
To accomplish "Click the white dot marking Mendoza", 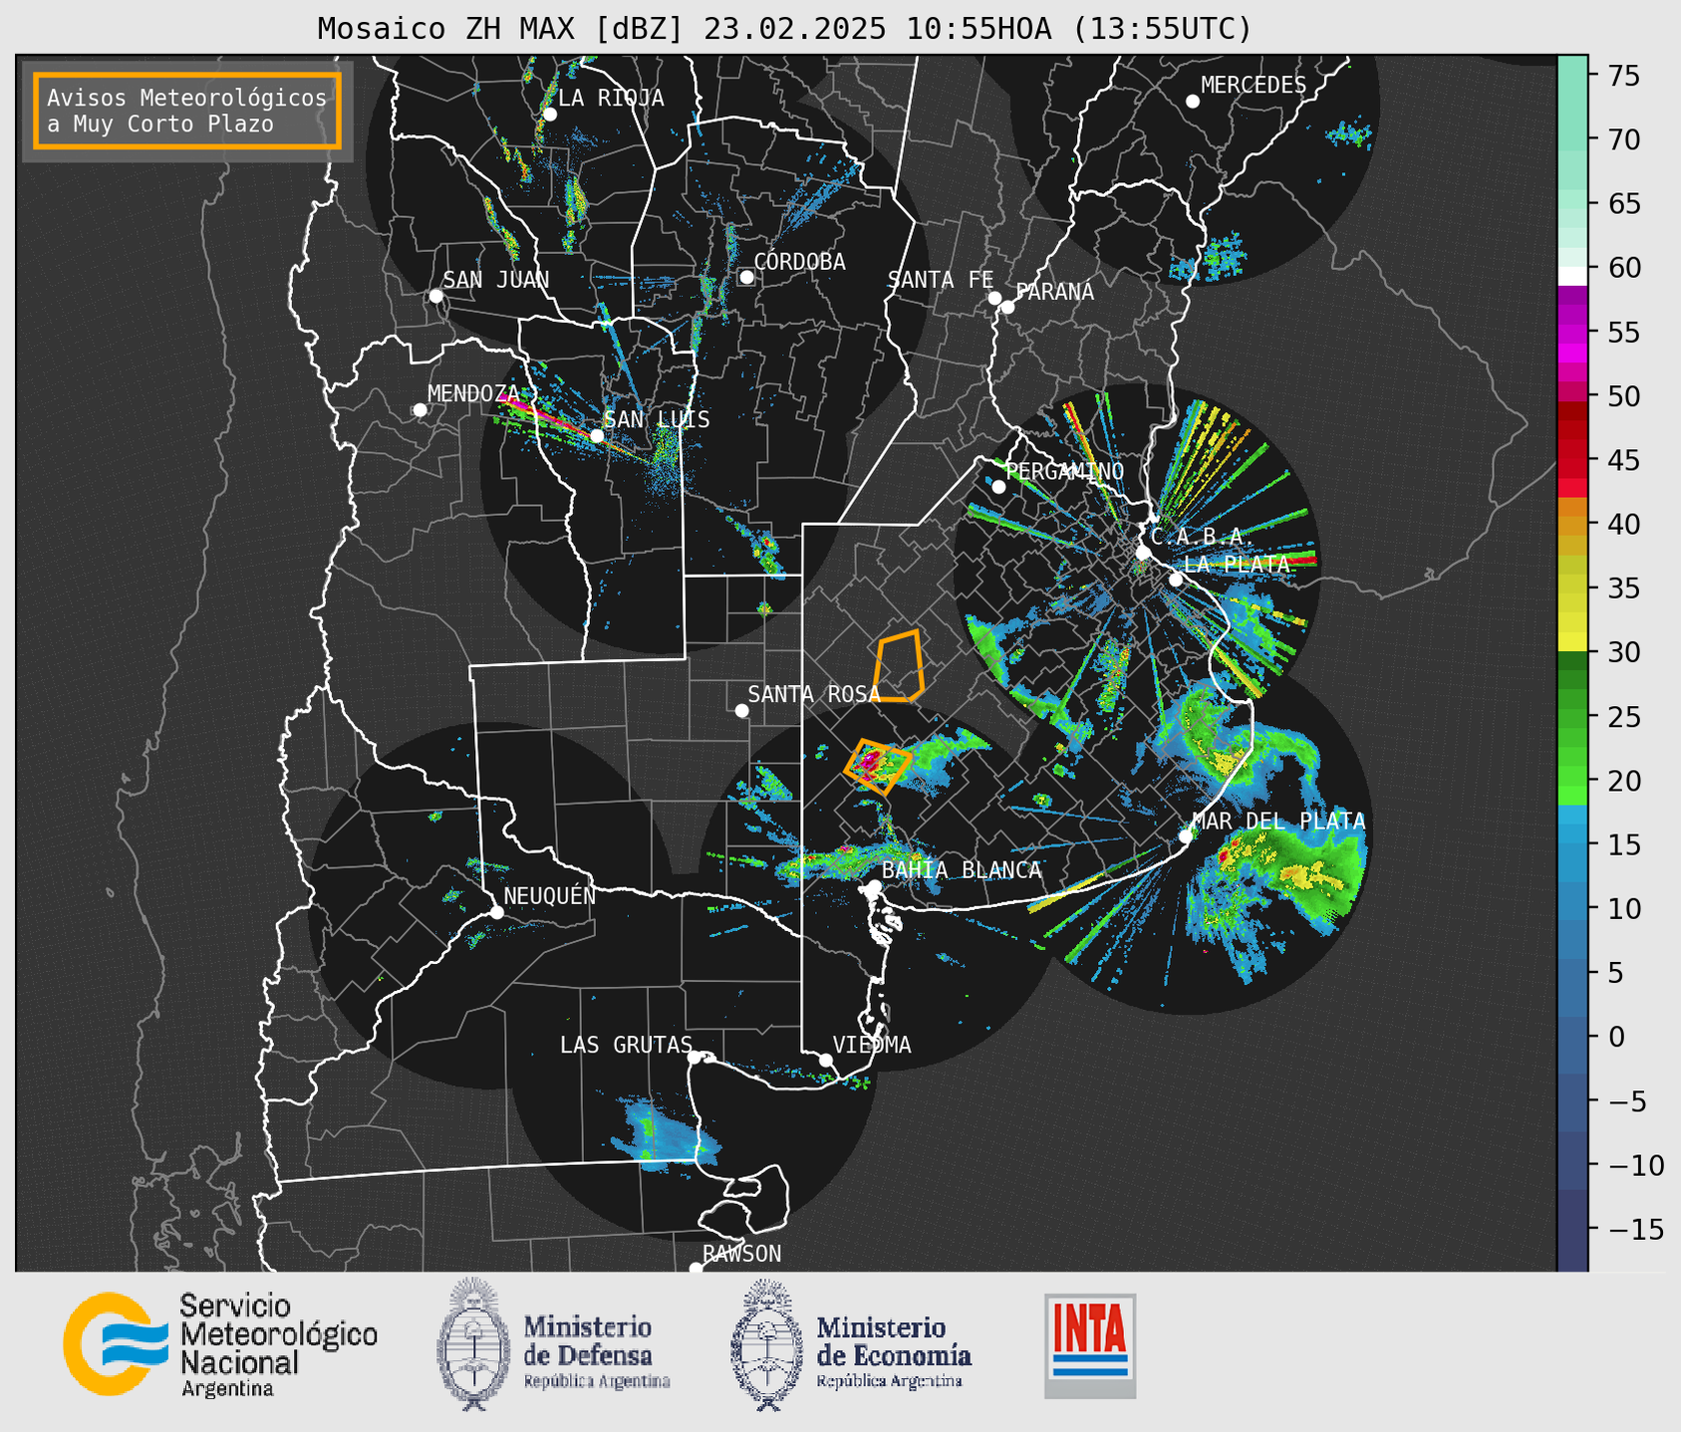I will [420, 410].
